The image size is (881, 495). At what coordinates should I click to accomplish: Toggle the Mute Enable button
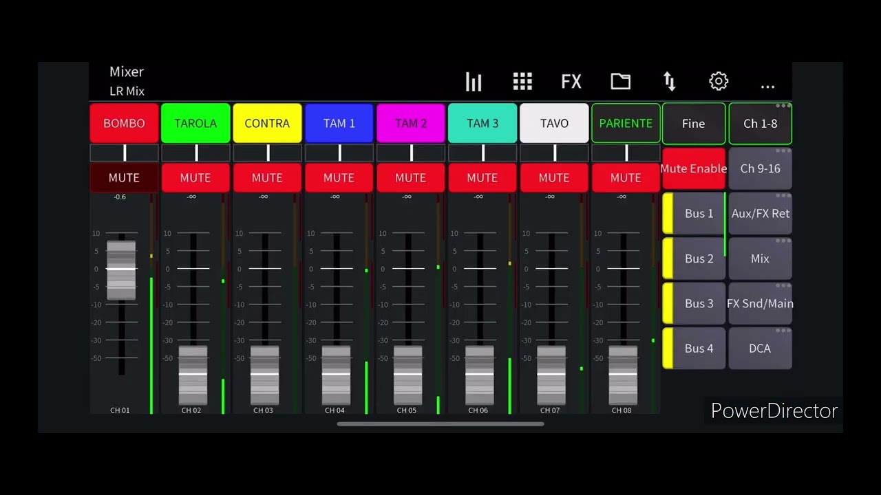(x=694, y=168)
